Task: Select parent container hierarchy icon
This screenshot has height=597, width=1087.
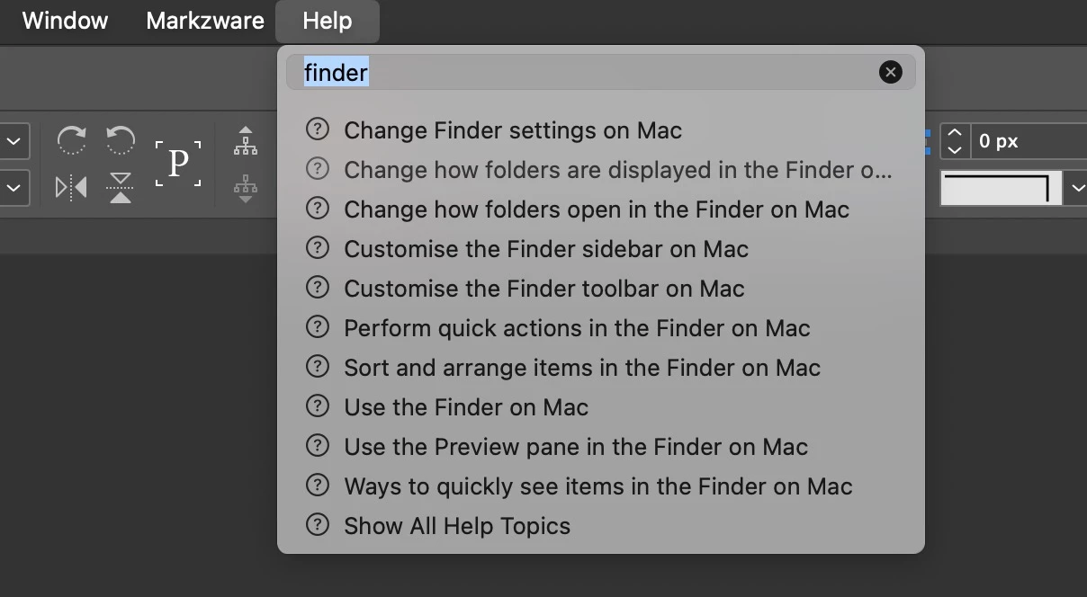Action: pyautogui.click(x=245, y=141)
